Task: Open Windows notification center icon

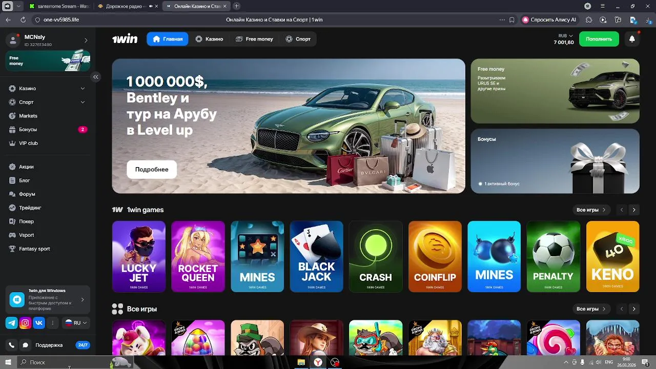Action: [645, 362]
